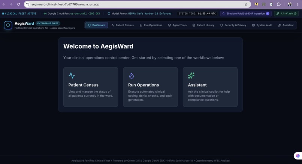The width and height of the screenshot is (302, 164).
Task: Switch to the Run Operations tab
Action: point(151,25)
